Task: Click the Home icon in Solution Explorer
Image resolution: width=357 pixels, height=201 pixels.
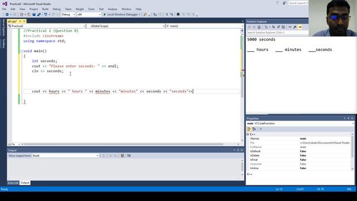Action: 259,27
